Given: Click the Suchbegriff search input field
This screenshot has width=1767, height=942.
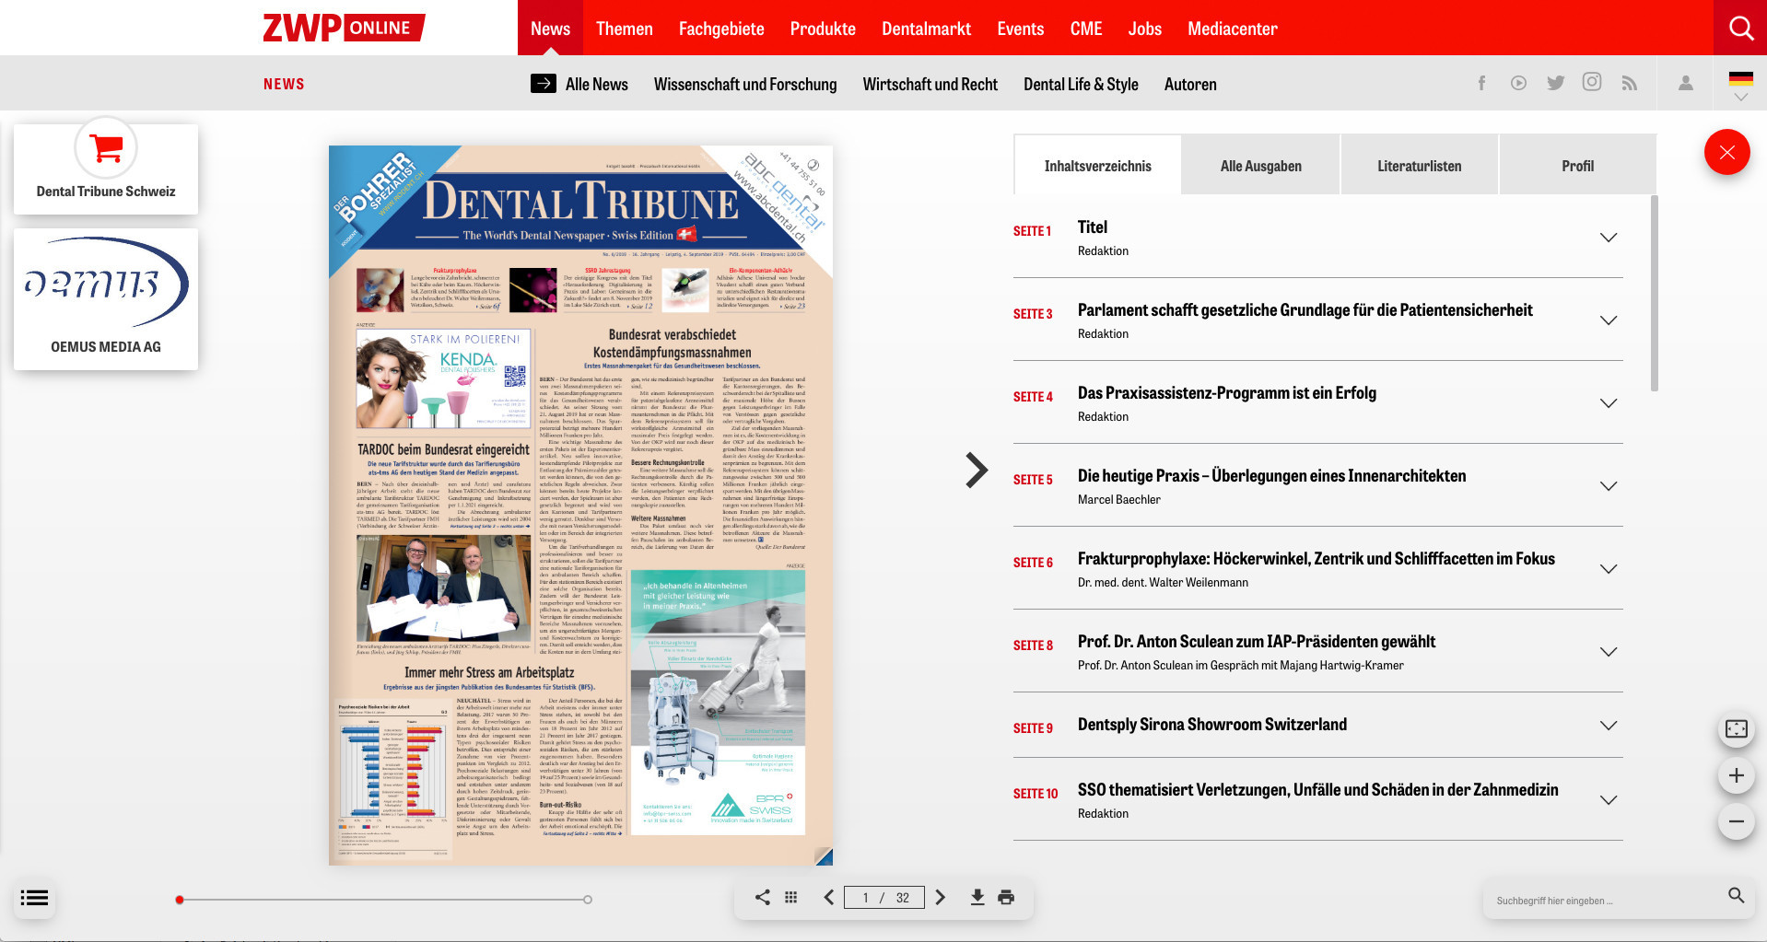Looking at the screenshot, I should pos(1605,900).
